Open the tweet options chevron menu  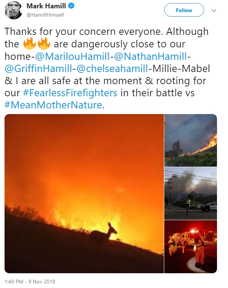(x=214, y=11)
